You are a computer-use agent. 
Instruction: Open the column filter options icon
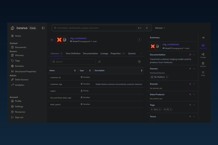[100, 62]
